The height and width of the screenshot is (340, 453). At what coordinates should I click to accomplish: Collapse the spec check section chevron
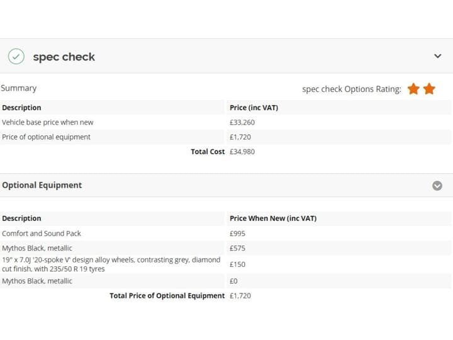pyautogui.click(x=438, y=56)
